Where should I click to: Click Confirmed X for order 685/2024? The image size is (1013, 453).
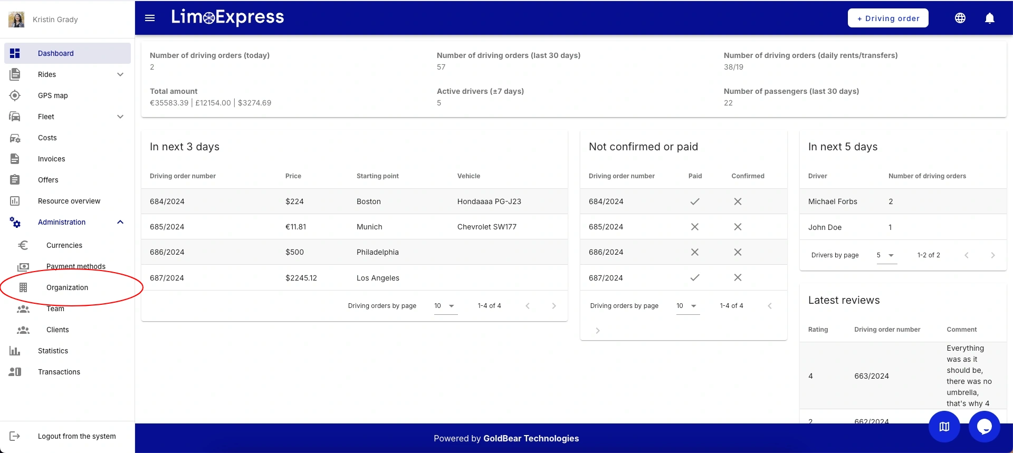coord(738,227)
